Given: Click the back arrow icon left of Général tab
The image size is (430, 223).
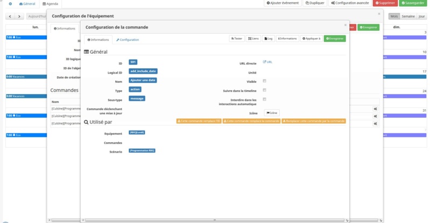Looking at the screenshot, I should click(10, 4).
